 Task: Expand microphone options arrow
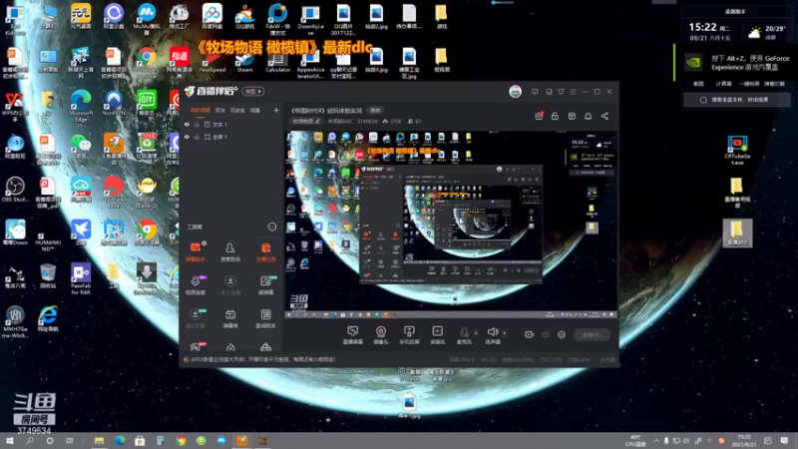(476, 333)
